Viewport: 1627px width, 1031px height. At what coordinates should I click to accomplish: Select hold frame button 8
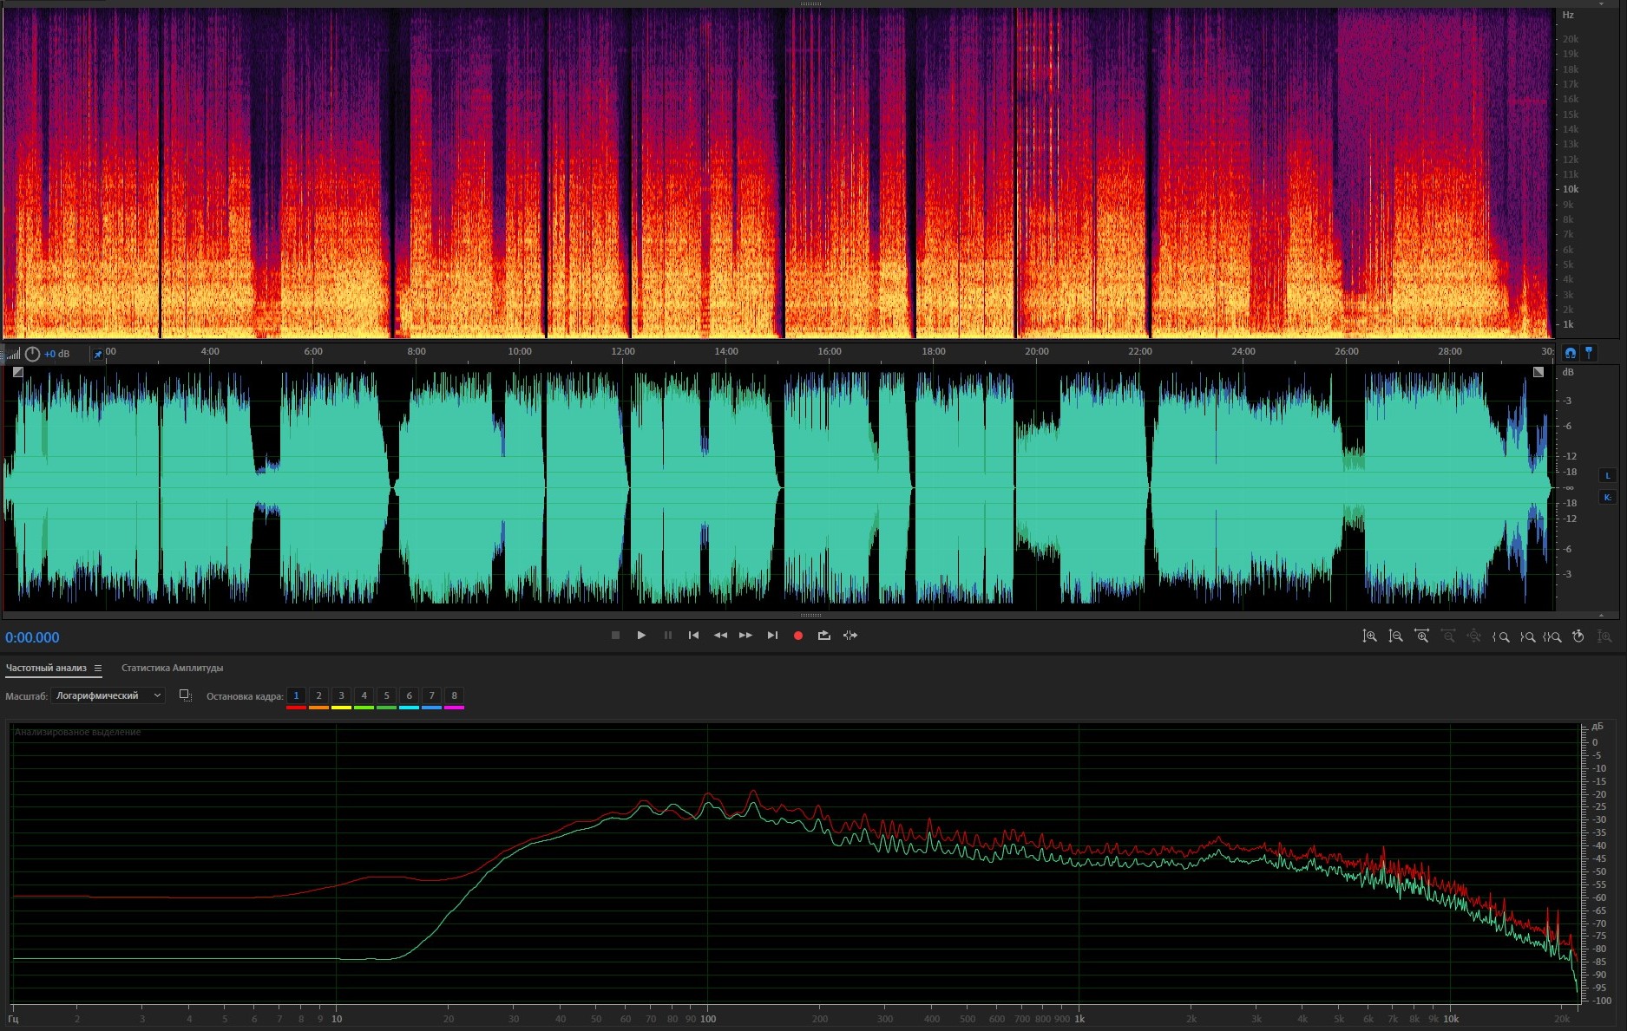(x=454, y=695)
